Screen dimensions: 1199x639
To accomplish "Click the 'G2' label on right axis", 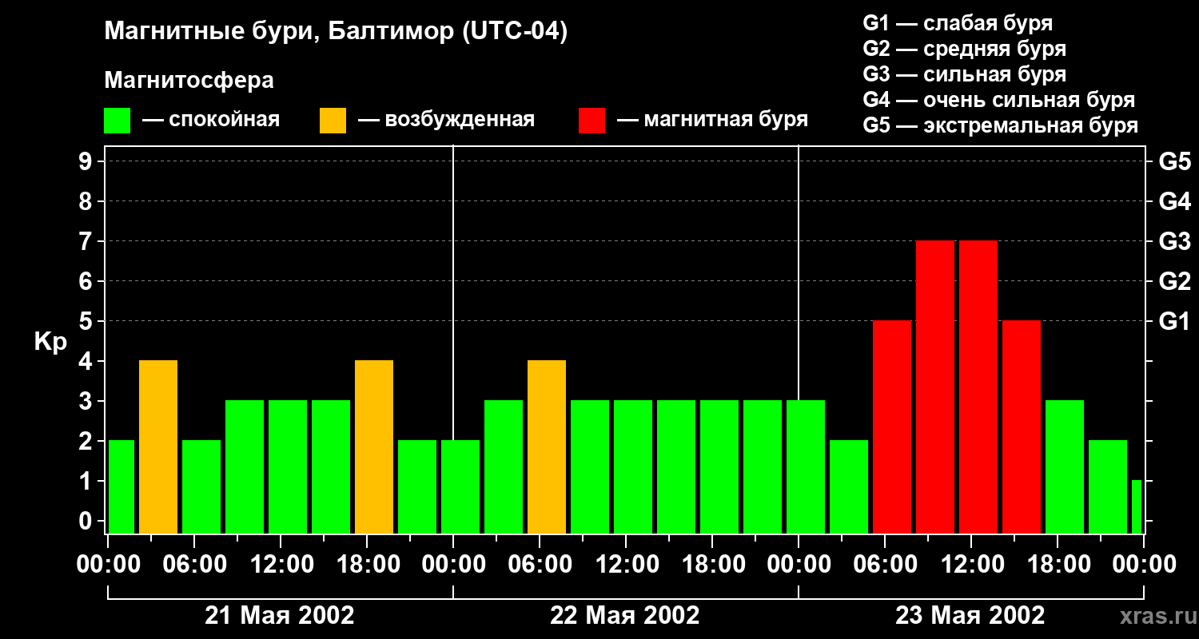I will pos(1174,282).
